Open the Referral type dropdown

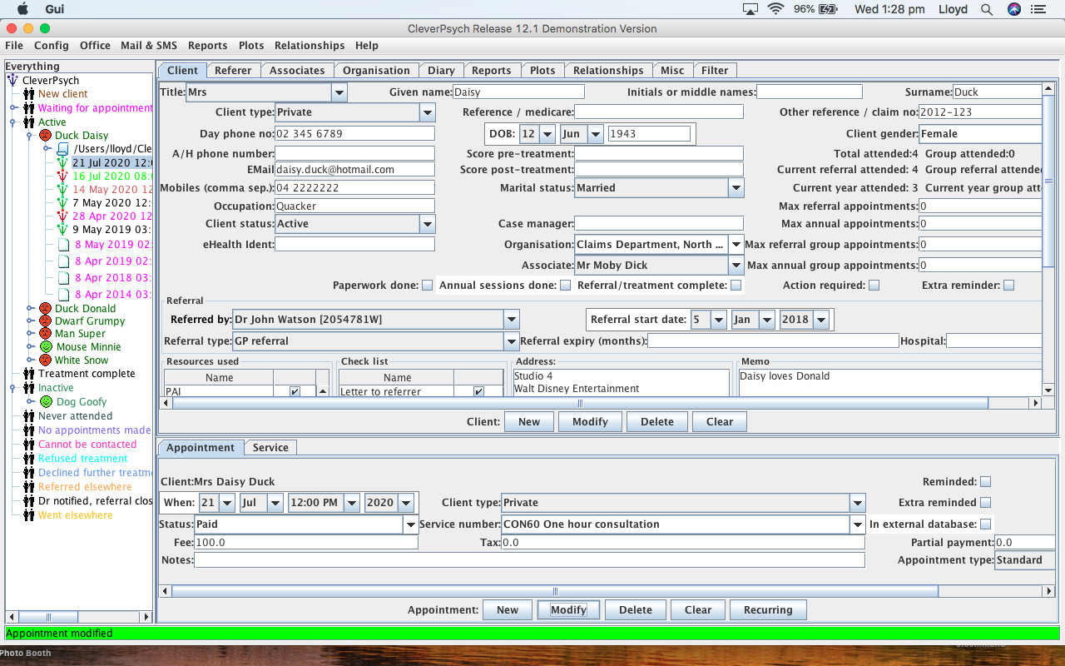[x=512, y=341]
